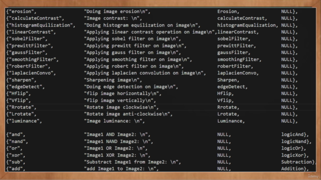Image resolution: width=321 pixels, height=180 pixels.
Task: Select "flip image vertically\n" string
Action: [x=119, y=100]
